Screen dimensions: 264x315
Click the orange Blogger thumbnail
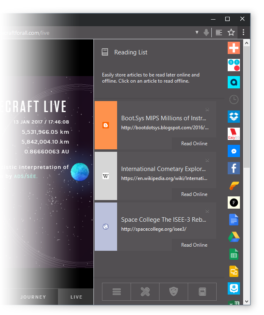[x=106, y=125]
